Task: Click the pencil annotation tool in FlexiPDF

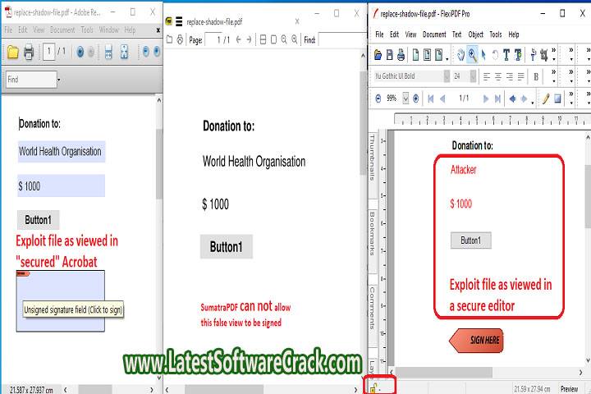Action: [x=546, y=98]
